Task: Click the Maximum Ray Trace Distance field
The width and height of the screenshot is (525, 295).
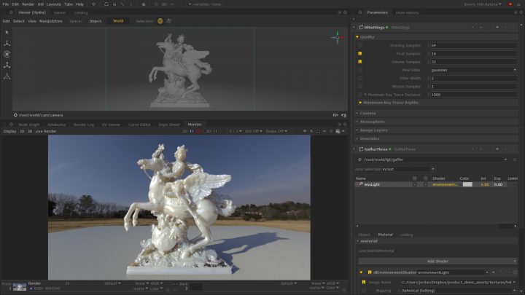Action: tap(473, 95)
